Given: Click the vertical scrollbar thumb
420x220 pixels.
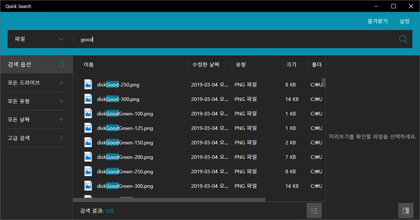Looking at the screenshot, I should pos(323,83).
